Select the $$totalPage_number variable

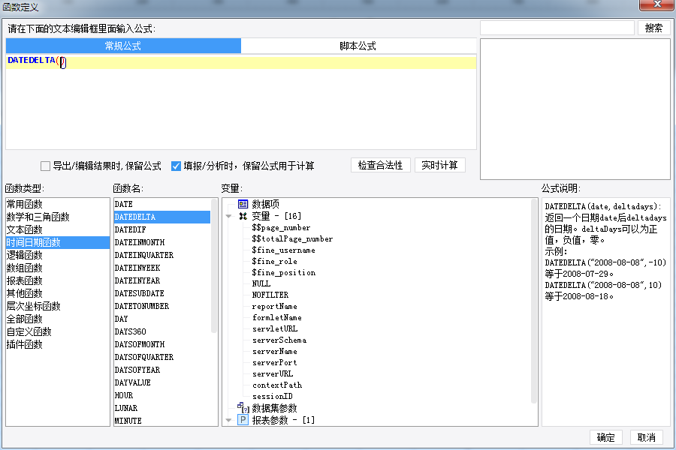point(292,239)
